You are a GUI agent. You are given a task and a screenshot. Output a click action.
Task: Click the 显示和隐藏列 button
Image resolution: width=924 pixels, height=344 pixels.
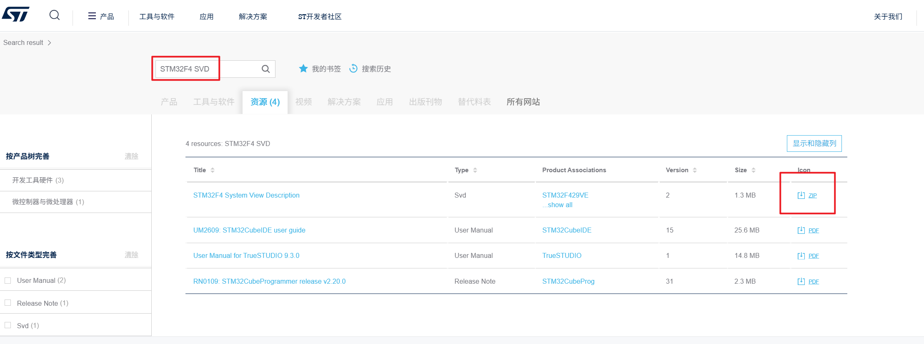click(x=814, y=144)
